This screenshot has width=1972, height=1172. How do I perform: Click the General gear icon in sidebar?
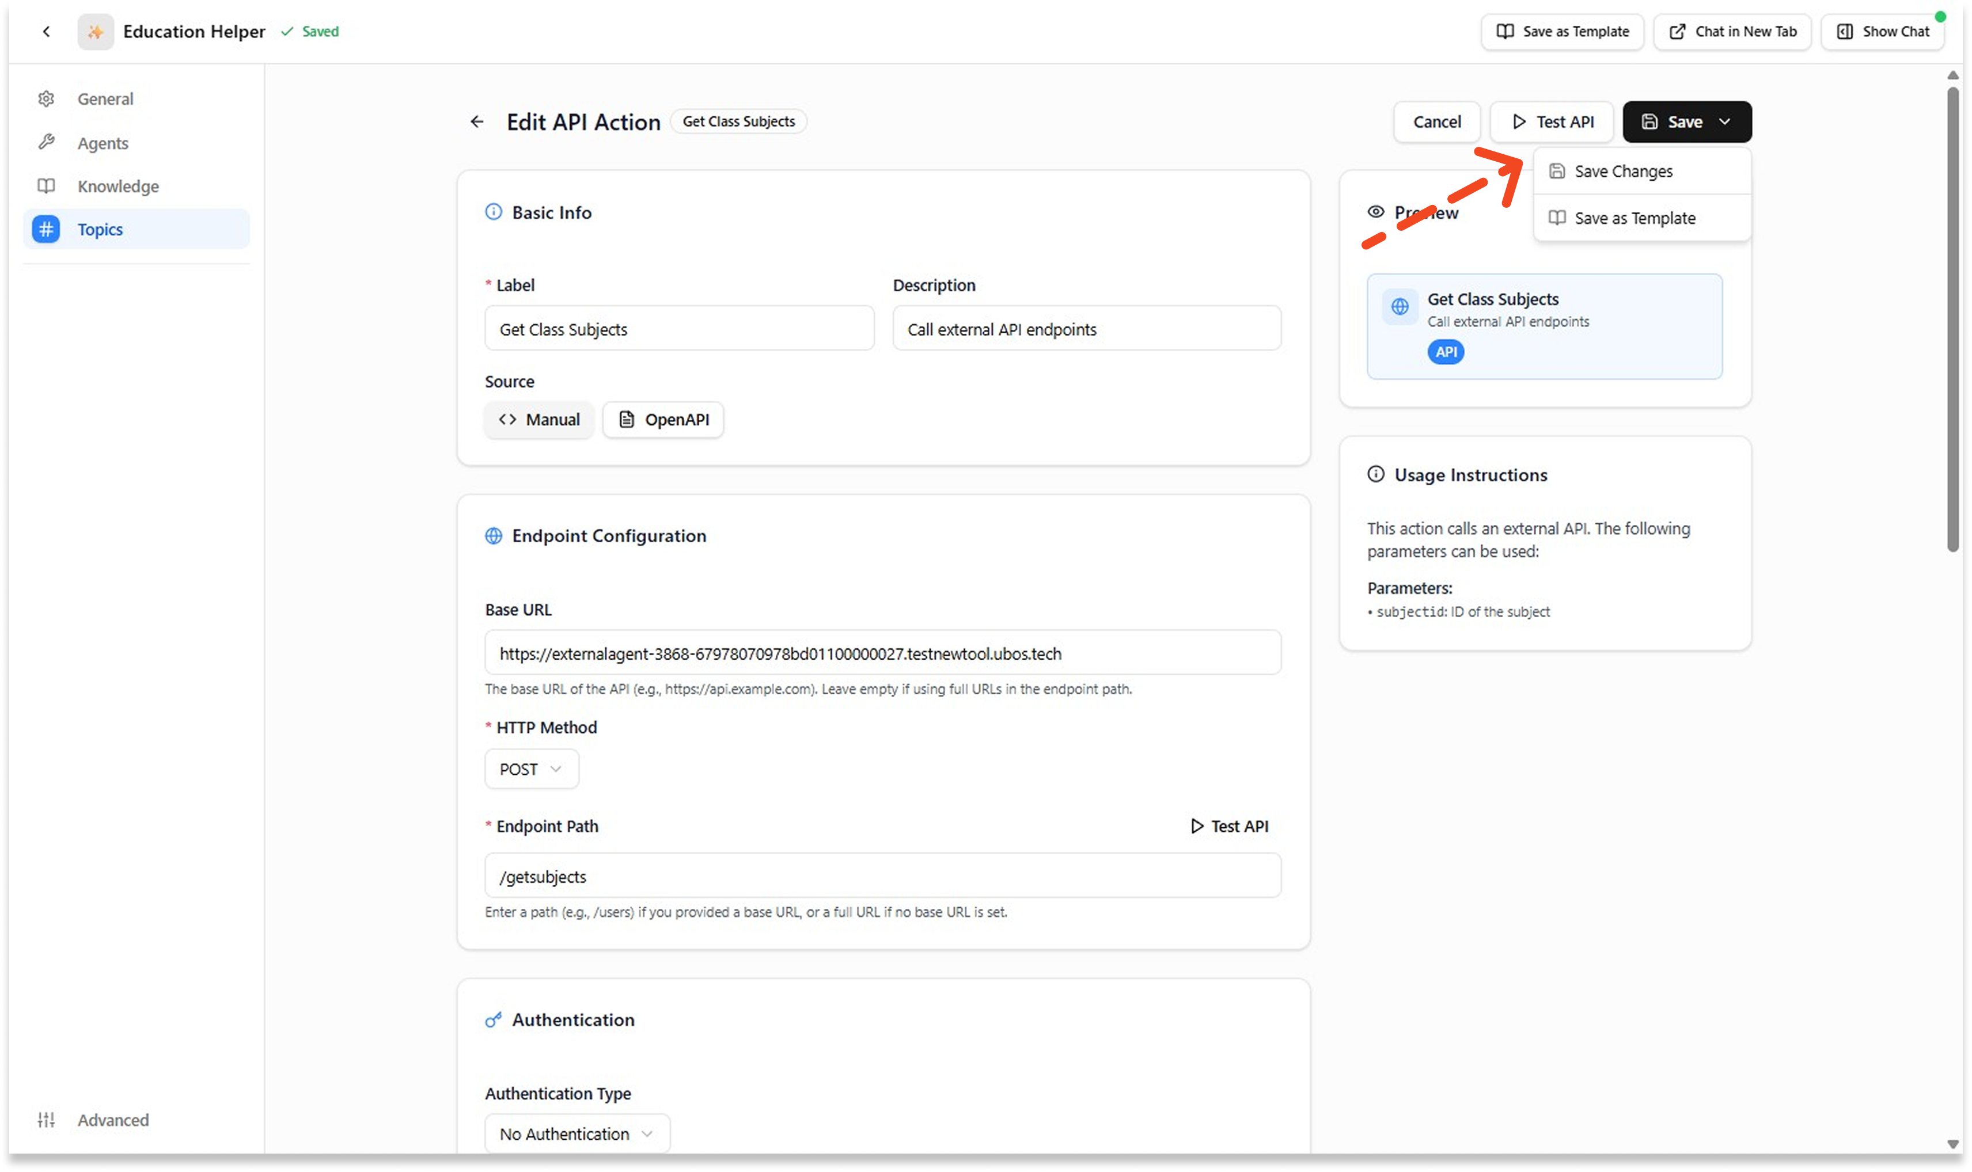(x=47, y=98)
